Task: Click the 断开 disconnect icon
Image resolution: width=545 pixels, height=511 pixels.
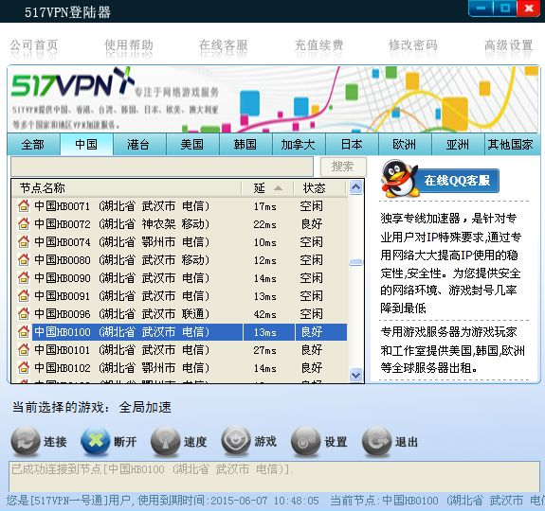Action: click(x=95, y=441)
